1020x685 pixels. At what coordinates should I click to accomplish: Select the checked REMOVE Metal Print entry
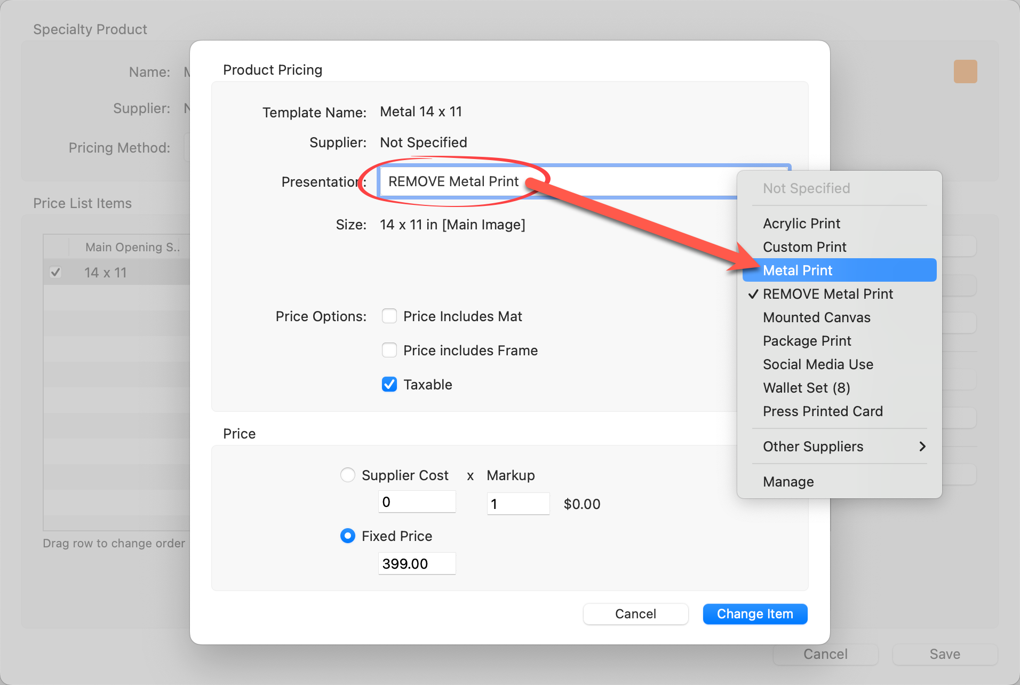pos(827,294)
